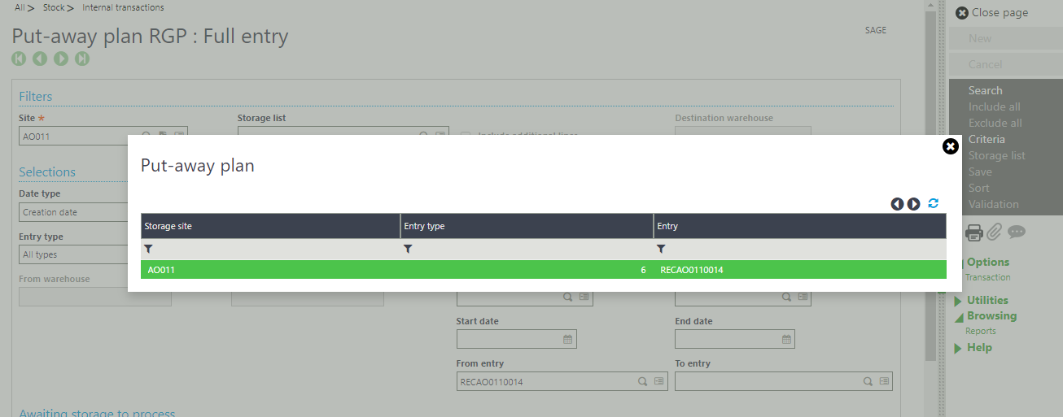
Task: Click the paperclip attachment icon
Action: [994, 232]
